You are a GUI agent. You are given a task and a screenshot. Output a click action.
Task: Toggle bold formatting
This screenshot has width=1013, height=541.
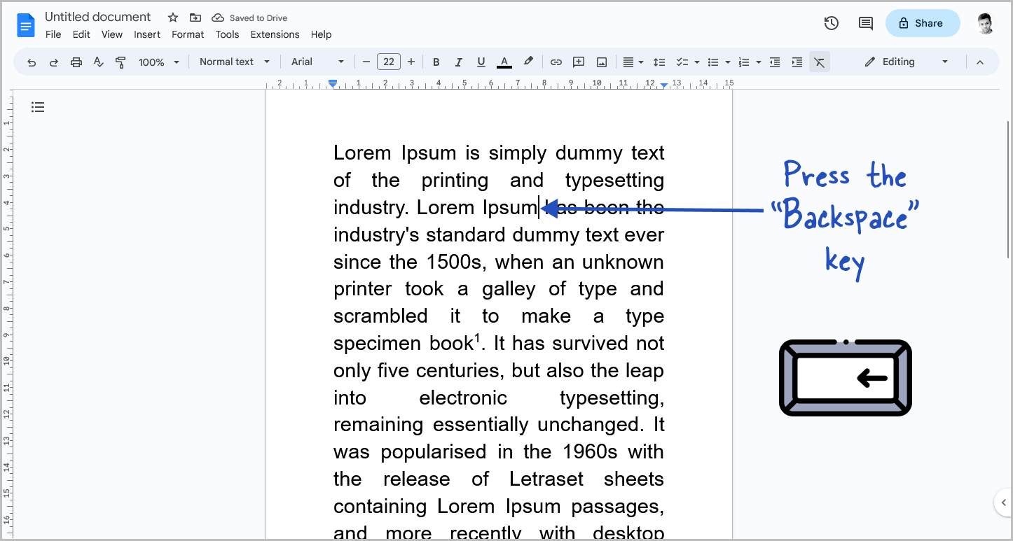436,62
